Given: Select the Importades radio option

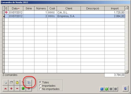Looking at the screenshot, I should (47, 86).
